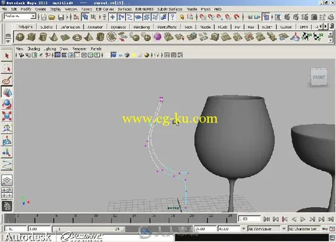Open the Edit Curves menu
Image resolution: width=336 pixels, height=242 pixels.
pos(105,9)
